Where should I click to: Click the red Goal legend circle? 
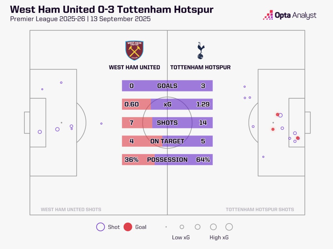point(128,227)
